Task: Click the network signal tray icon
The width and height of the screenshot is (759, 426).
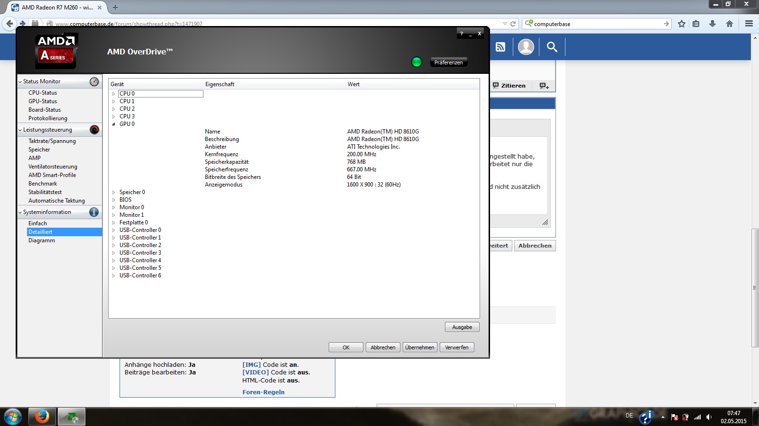Action: (x=697, y=417)
